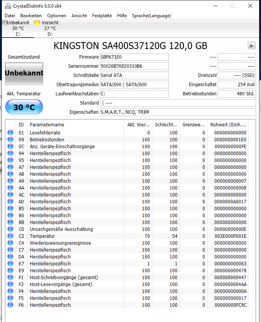Click the status icon of row 09 Betriebsstunden
Viewport: 261px width, 322px height.
pos(10,140)
